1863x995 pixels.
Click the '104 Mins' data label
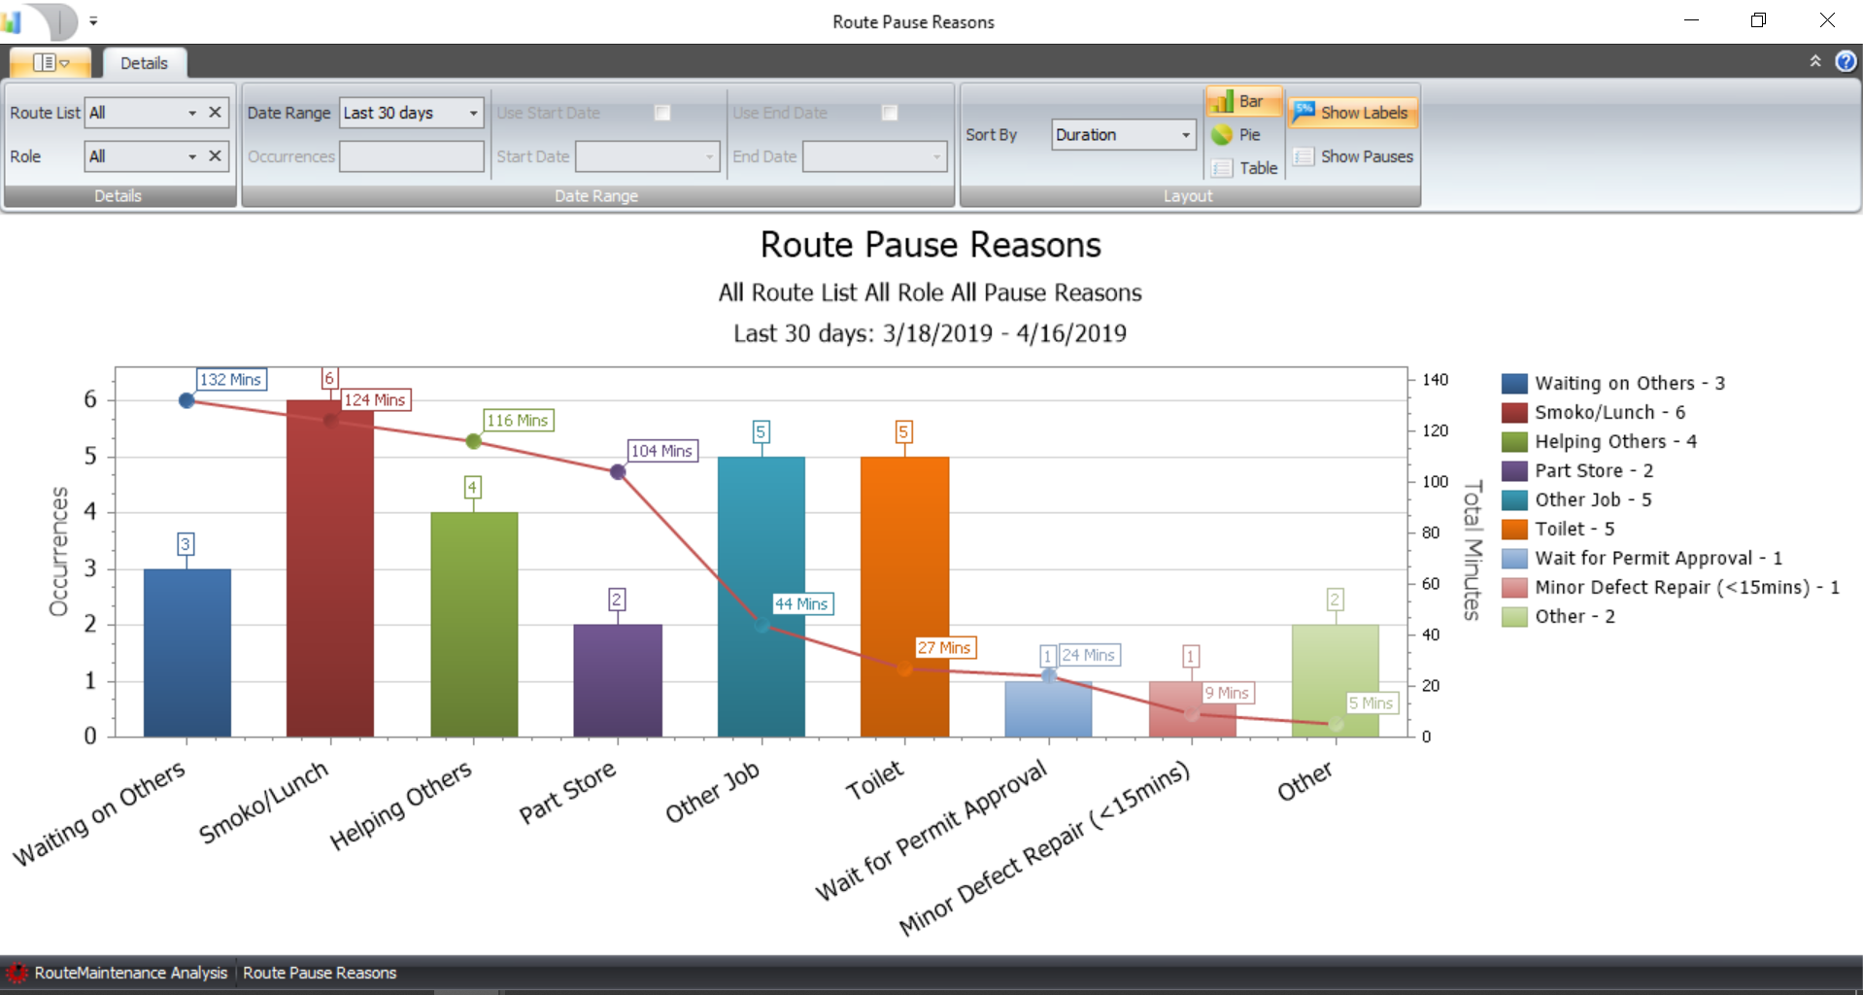pos(662,451)
